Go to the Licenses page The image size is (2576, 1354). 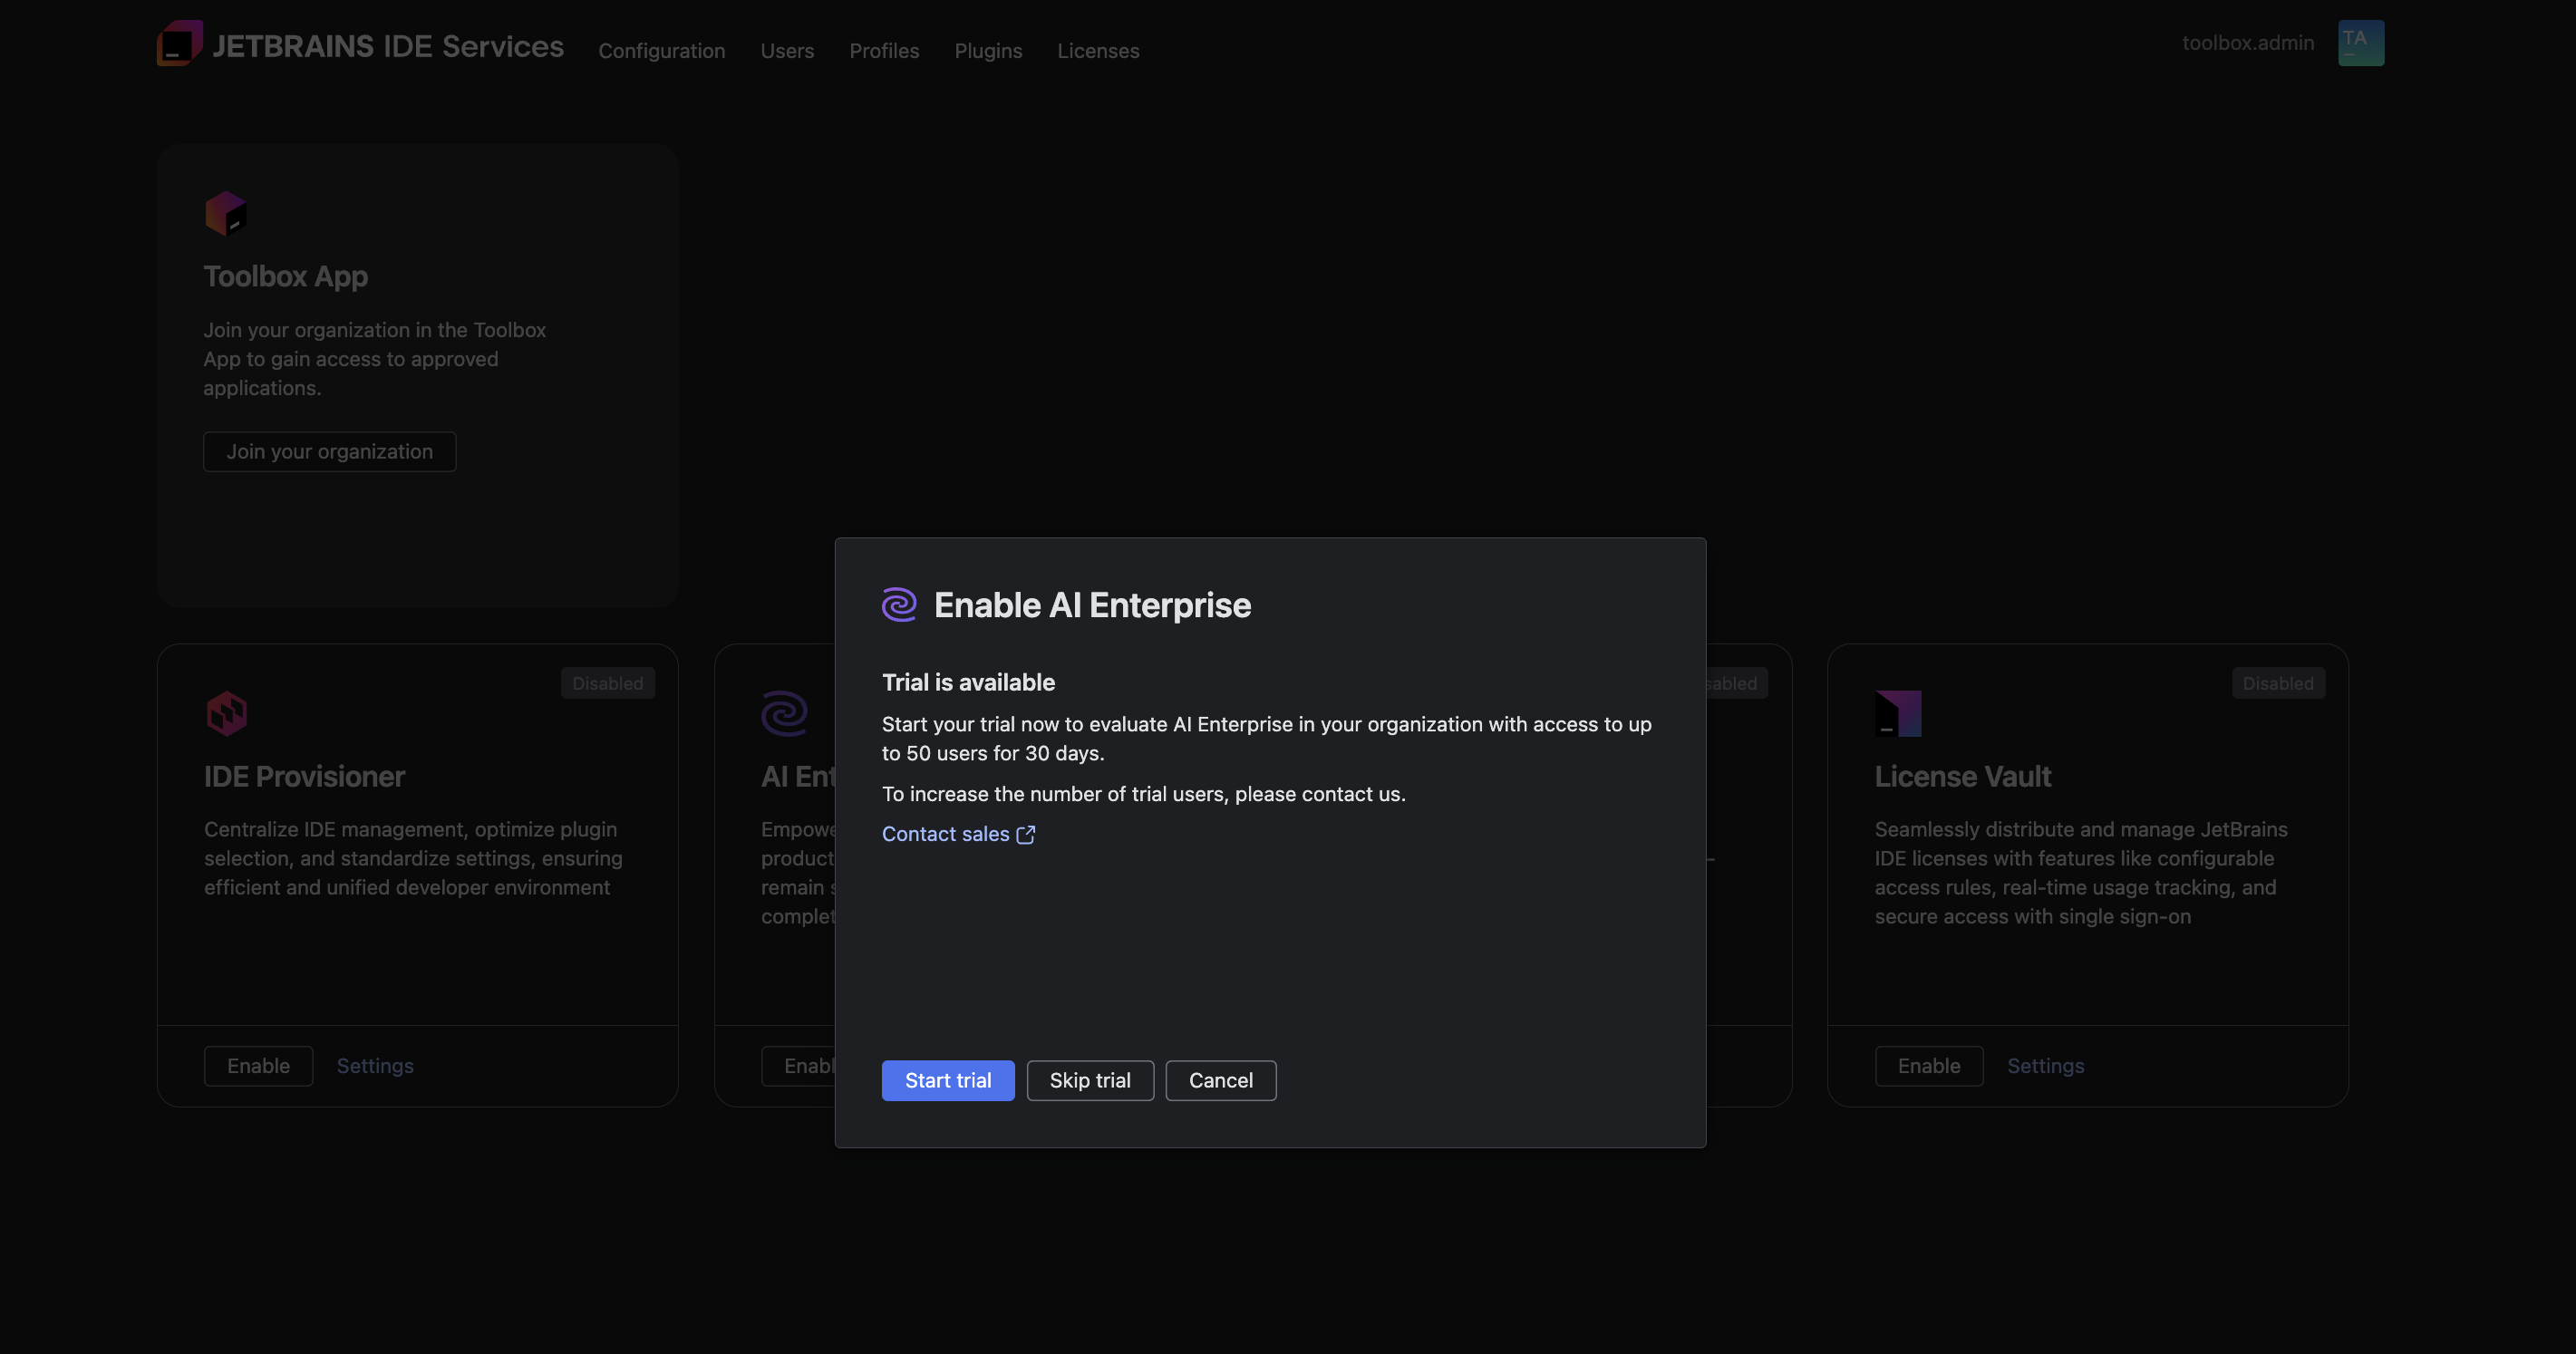coord(1098,50)
